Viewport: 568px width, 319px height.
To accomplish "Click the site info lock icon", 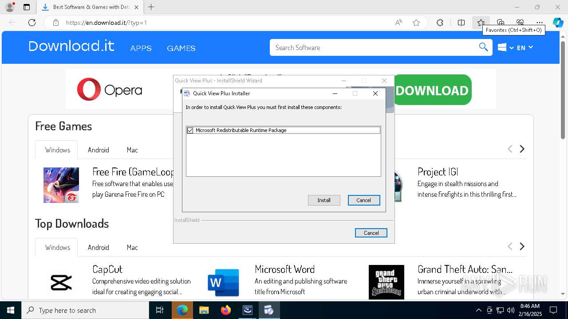I will coord(55,23).
